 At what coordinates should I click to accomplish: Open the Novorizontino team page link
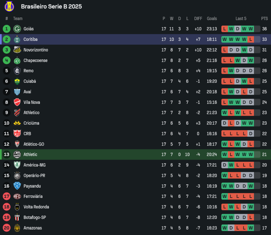tap(36, 50)
